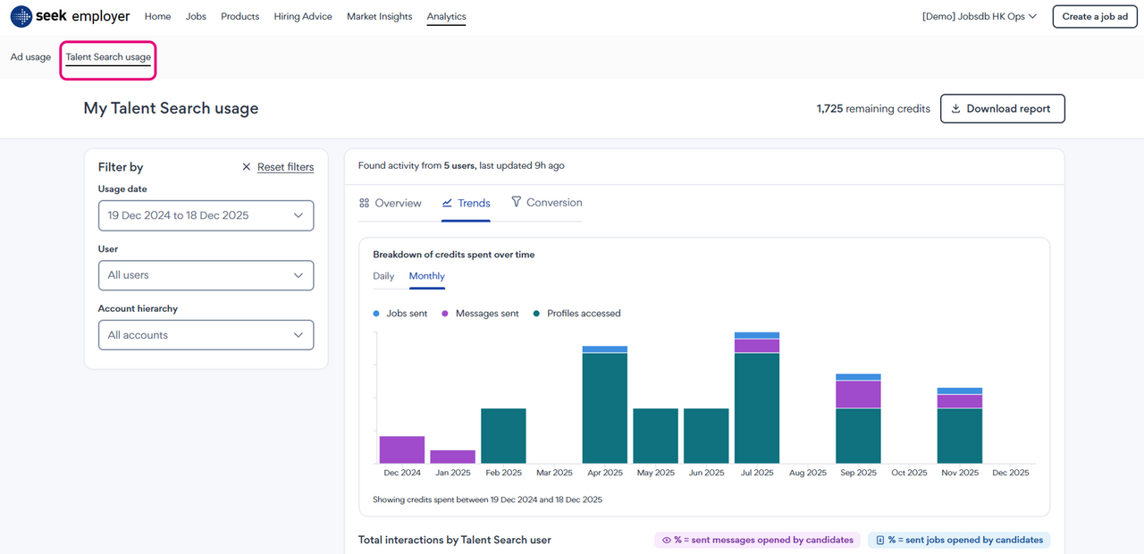Toggle the Messages sent legend series
1144x554 pixels.
pos(480,314)
